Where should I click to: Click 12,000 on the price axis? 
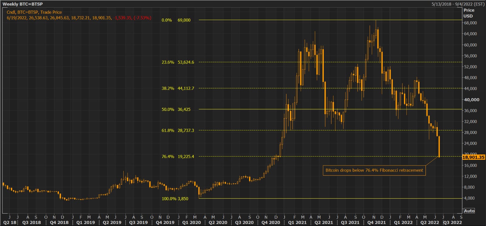[x=470, y=176]
